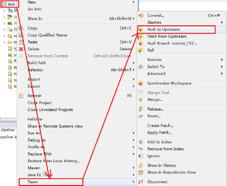Click the Disconnect icon
Image resolution: width=227 pixels, height=186 pixels.
[141, 182]
